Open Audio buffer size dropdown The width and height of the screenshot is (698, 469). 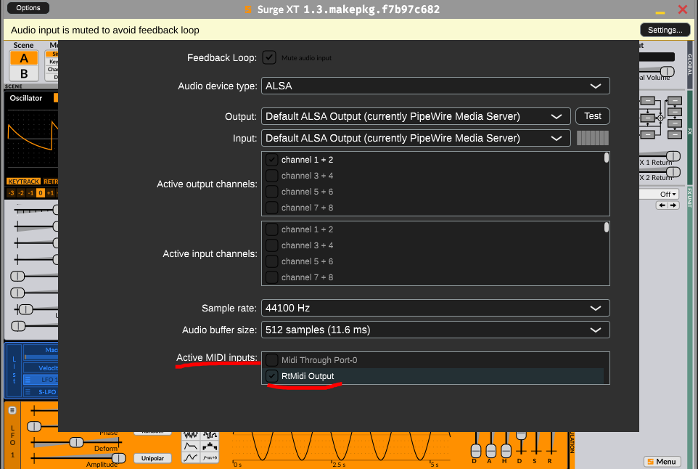(x=435, y=330)
